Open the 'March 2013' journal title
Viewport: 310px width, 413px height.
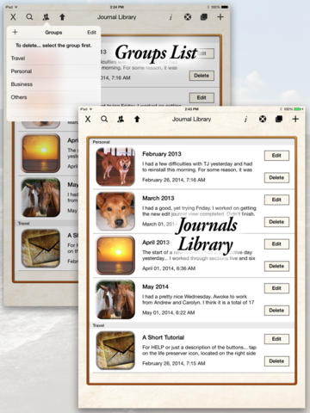158,198
